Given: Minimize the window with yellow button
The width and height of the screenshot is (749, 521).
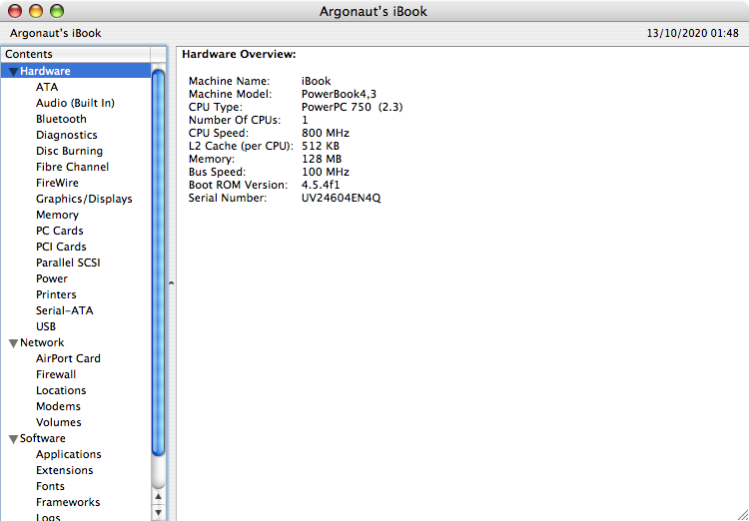Looking at the screenshot, I should point(36,11).
